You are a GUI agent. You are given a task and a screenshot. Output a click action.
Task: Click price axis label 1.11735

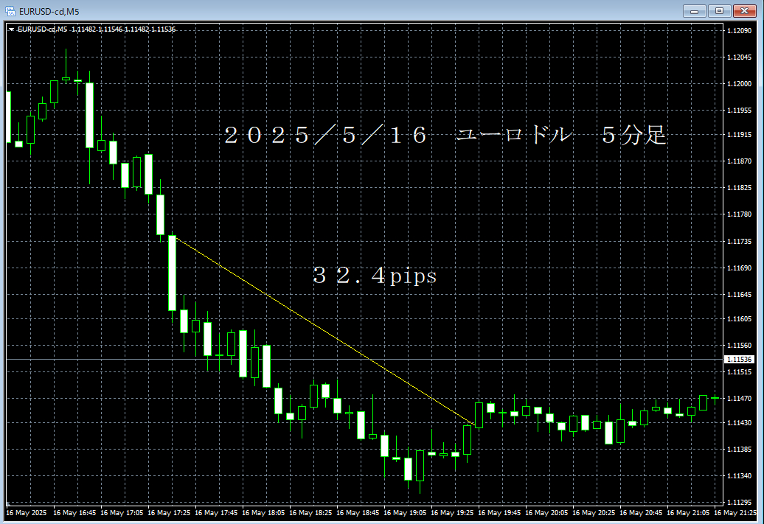coord(739,242)
